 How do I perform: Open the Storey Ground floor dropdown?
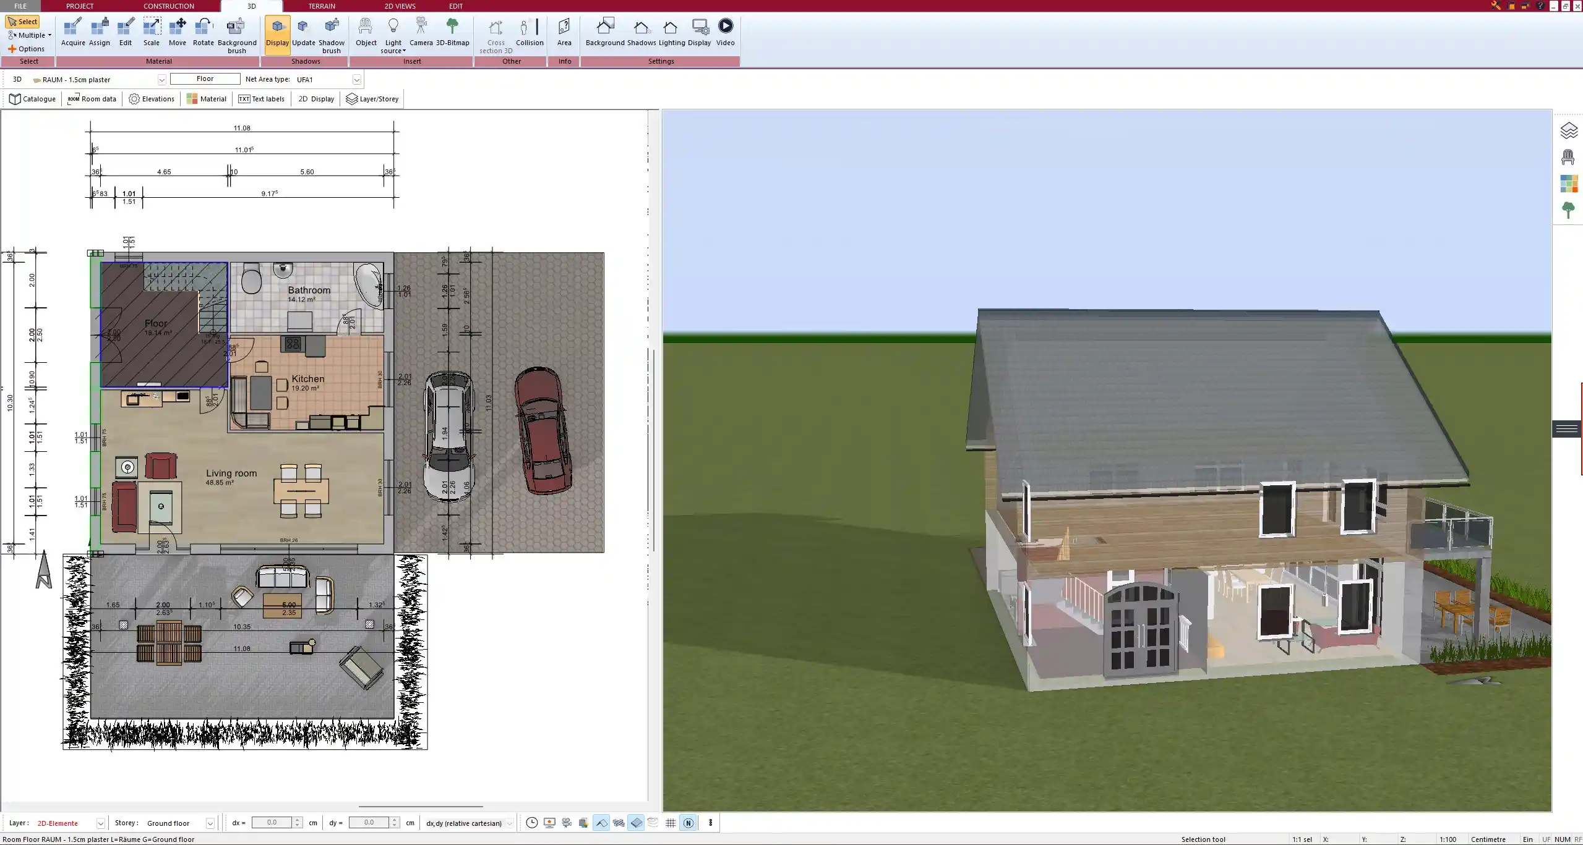210,823
